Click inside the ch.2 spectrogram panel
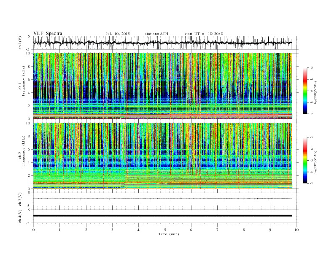Screen dimensions: 334x258 [162, 156]
